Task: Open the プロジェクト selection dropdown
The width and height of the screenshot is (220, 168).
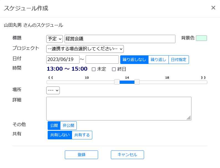Action: (85, 49)
